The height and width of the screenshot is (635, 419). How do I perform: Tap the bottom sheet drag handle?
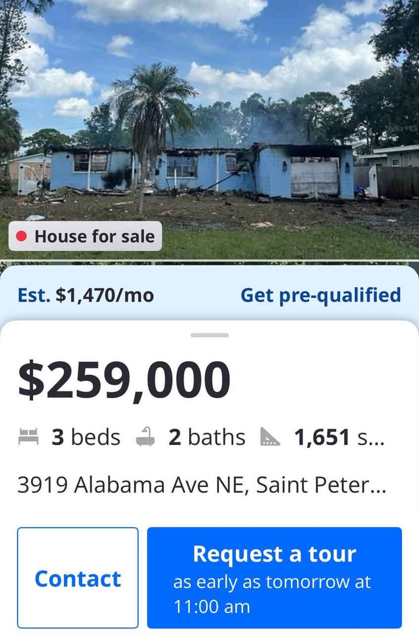click(209, 335)
